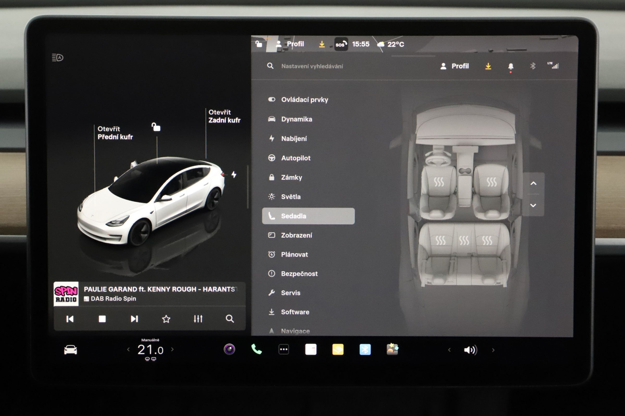This screenshot has height=416, width=625.
Task: Add Spin Radio station to favorites
Action: tap(166, 319)
